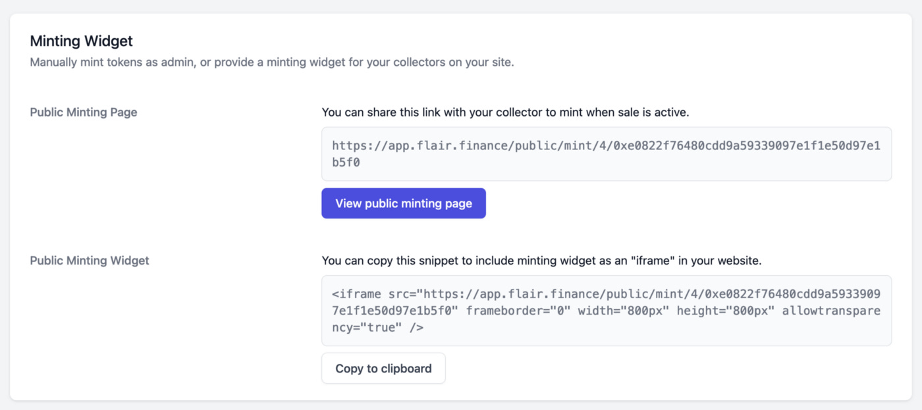Image resolution: width=922 pixels, height=410 pixels.
Task: Click the Public Minting Page label
Action: 84,113
